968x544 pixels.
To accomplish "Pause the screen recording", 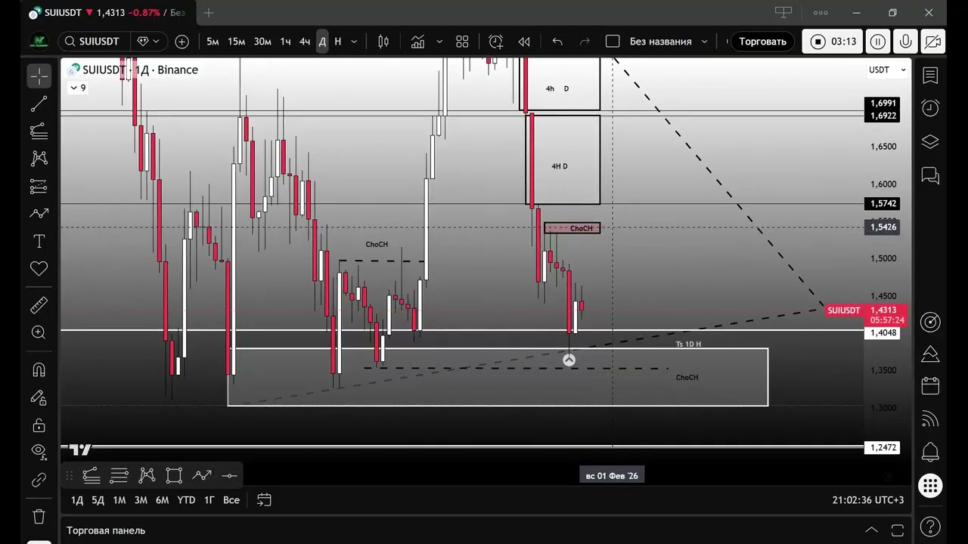I will [x=877, y=42].
